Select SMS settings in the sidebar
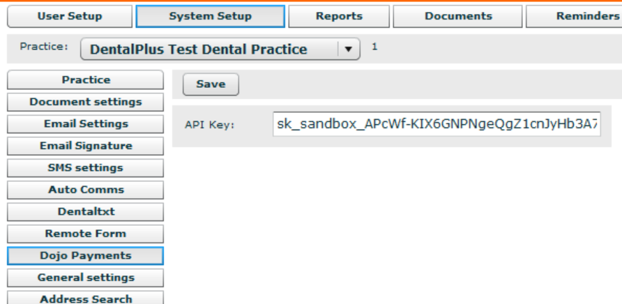 click(x=86, y=168)
